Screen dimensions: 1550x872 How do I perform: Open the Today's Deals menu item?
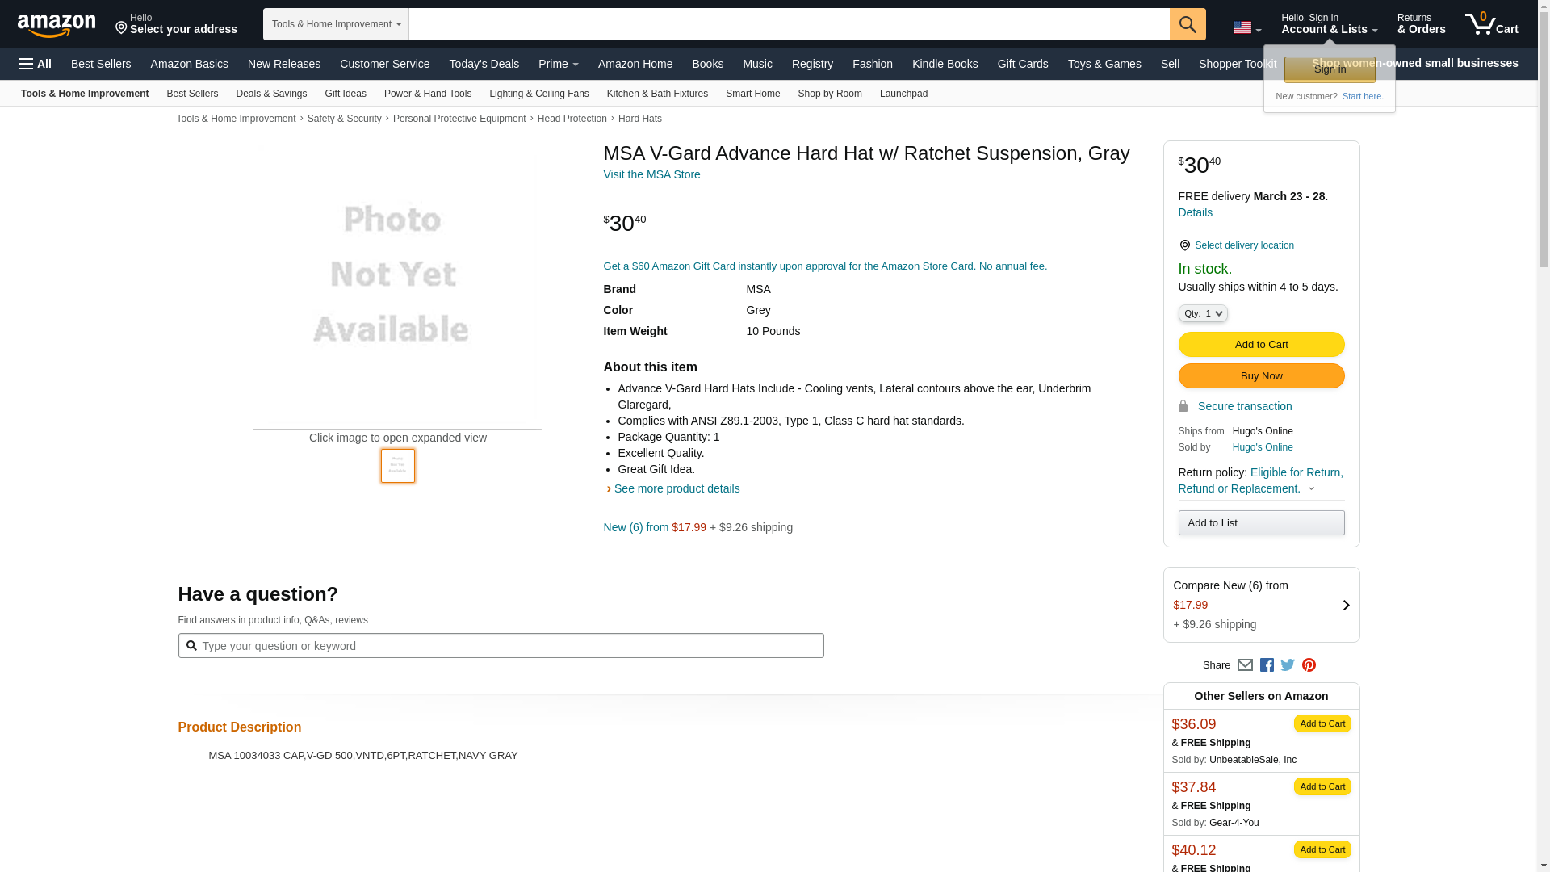[484, 64]
